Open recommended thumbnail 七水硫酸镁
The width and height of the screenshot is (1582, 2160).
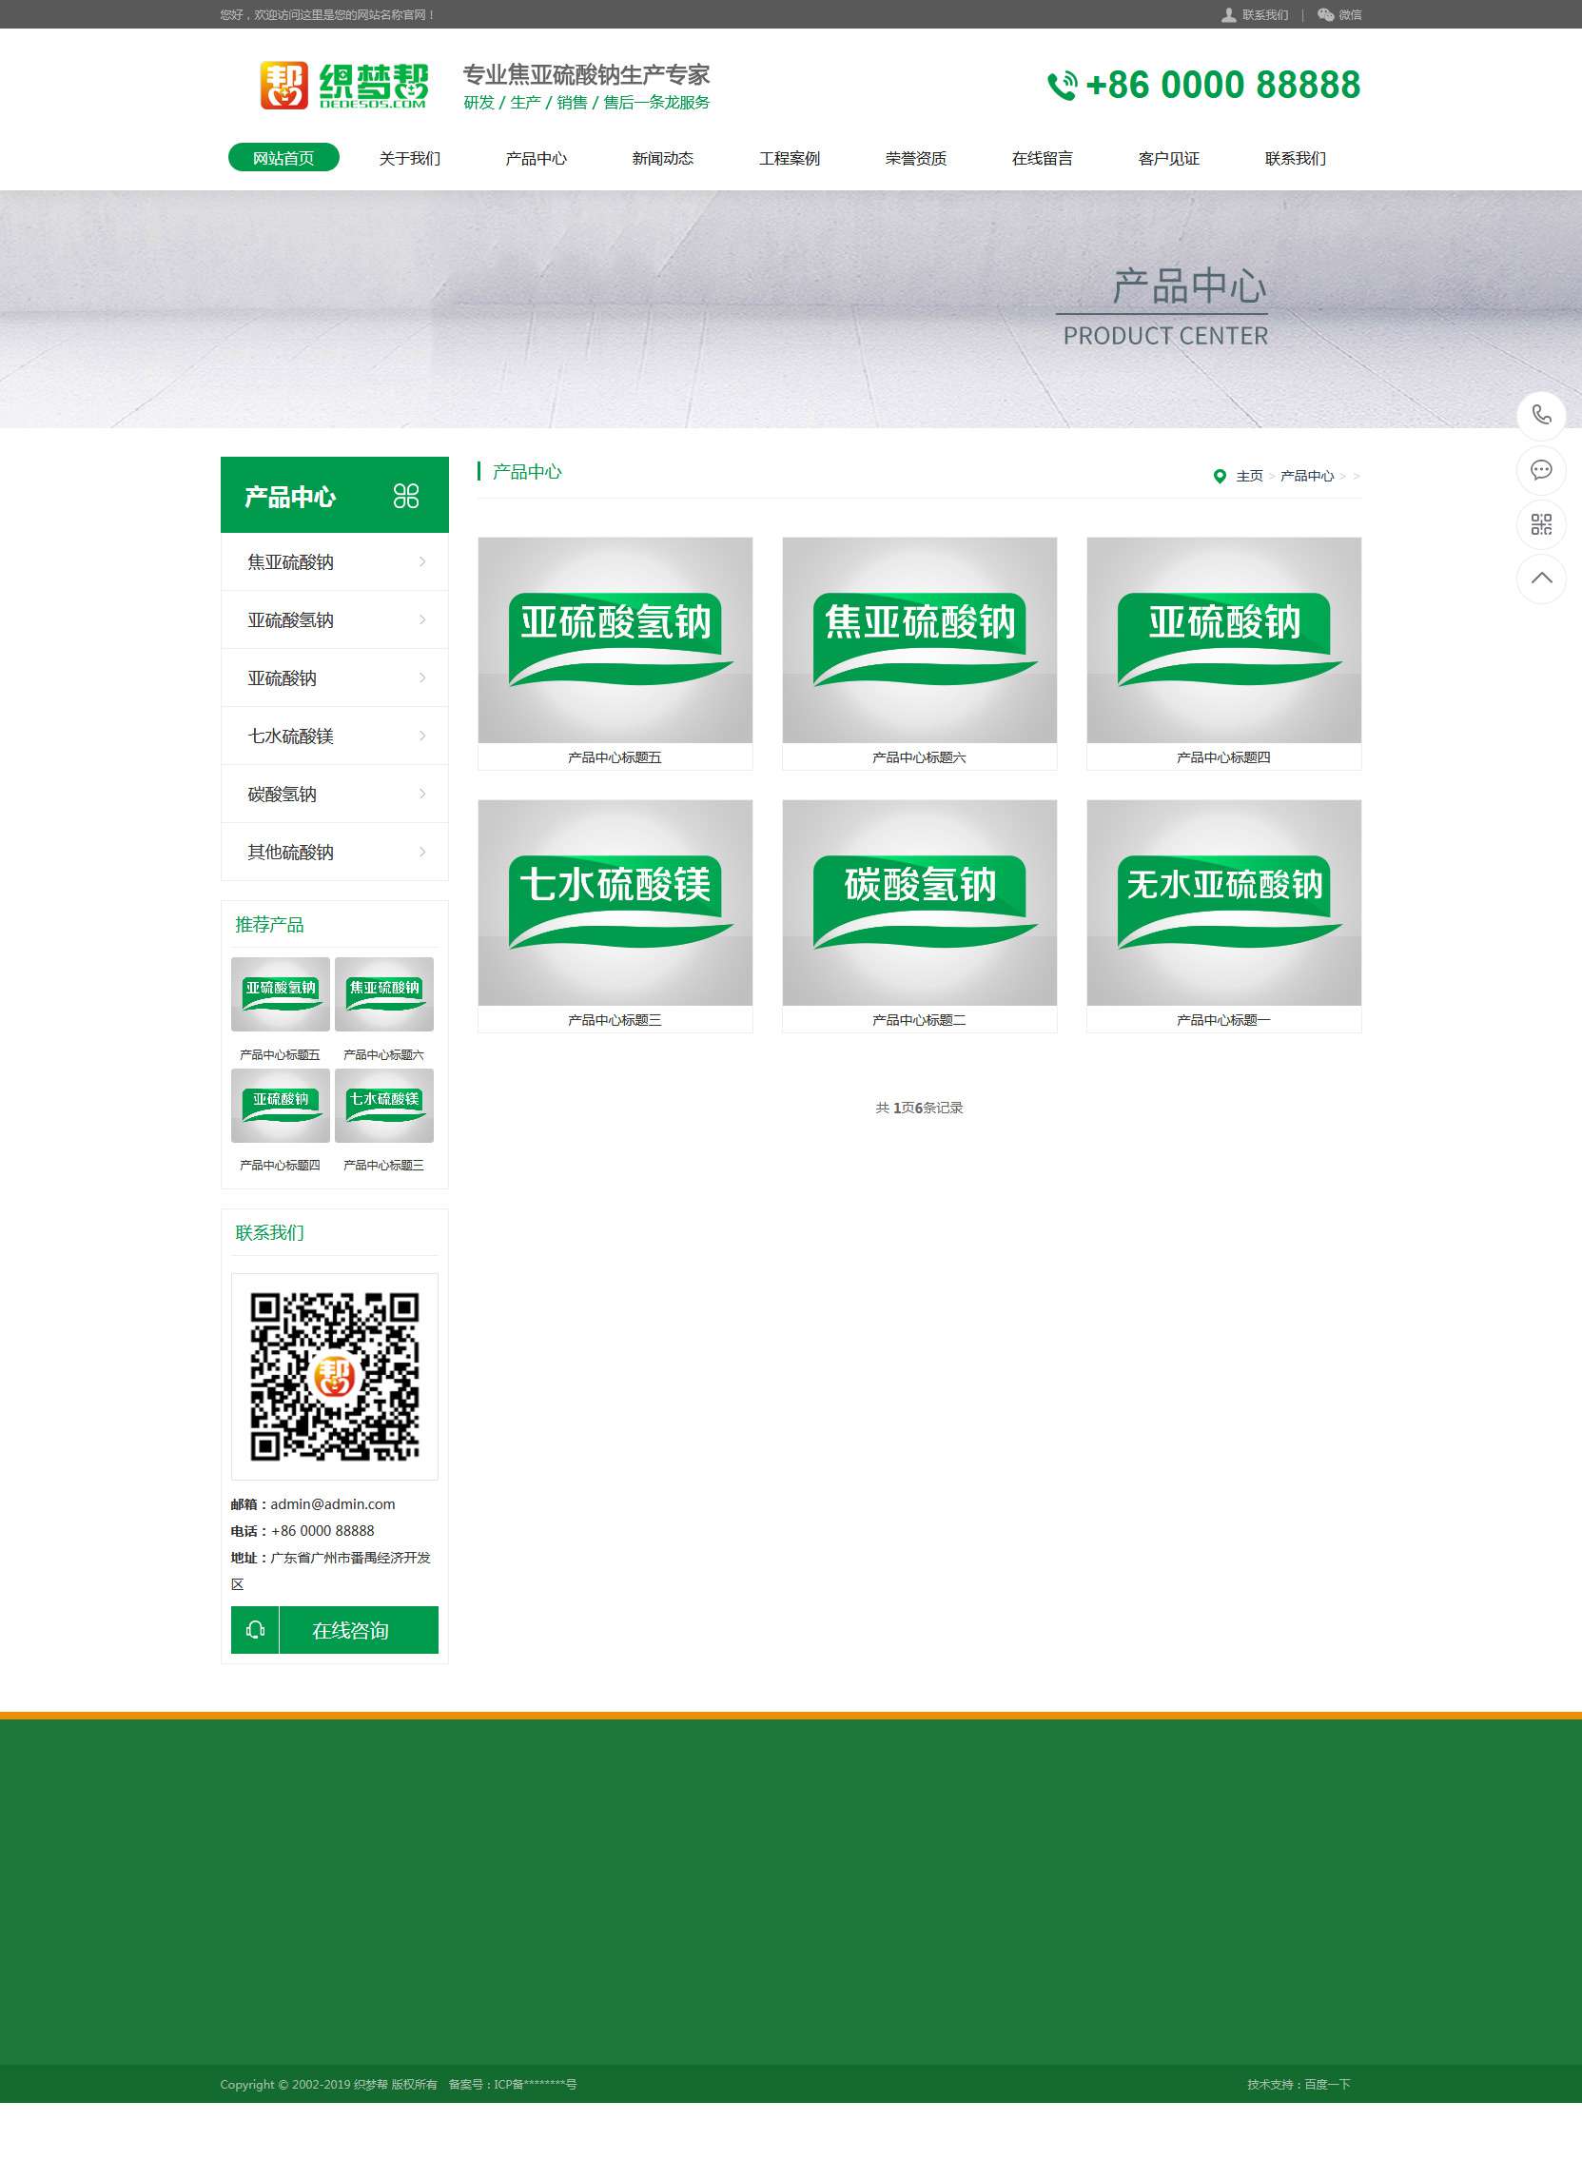384,1105
